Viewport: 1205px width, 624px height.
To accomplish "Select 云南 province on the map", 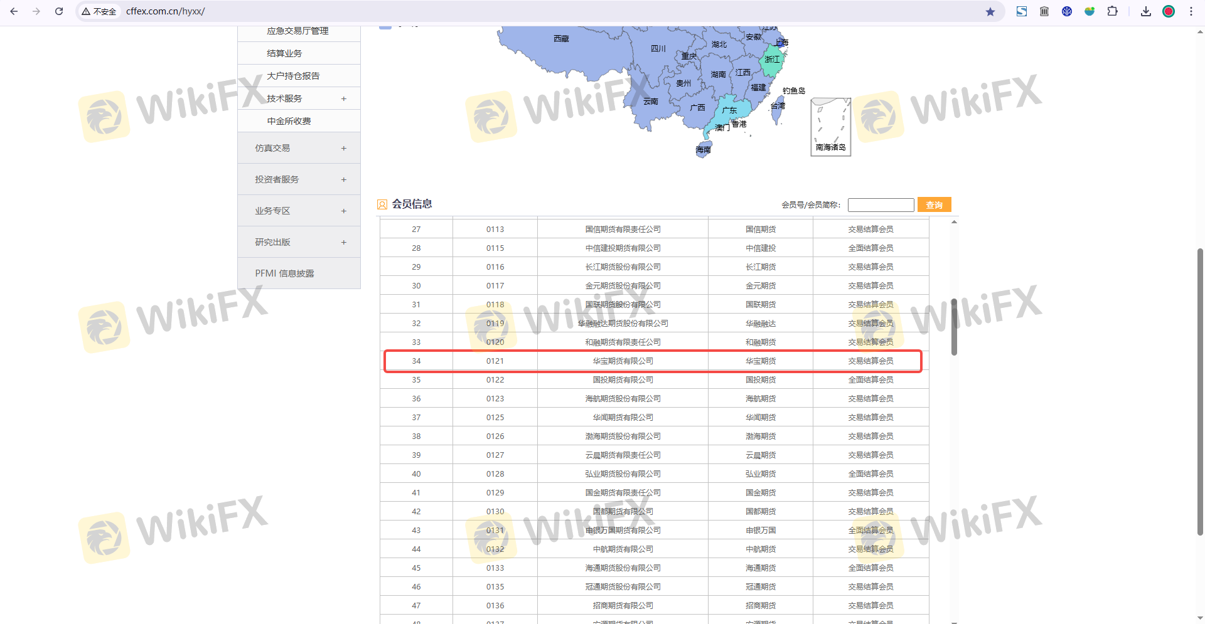I will [650, 102].
